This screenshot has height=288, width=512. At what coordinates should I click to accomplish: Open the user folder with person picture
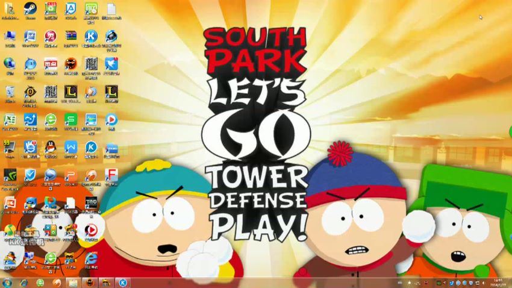point(10,9)
